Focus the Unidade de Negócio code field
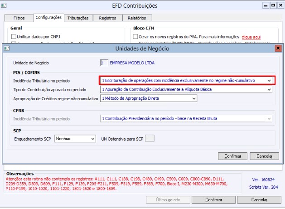Image resolution: width=285 pixels, height=209 pixels. pyautogui.click(x=104, y=63)
